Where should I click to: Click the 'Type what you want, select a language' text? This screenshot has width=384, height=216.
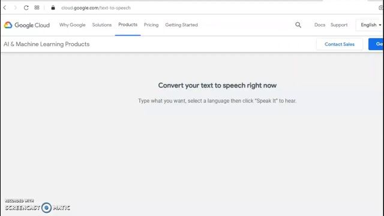point(217,101)
